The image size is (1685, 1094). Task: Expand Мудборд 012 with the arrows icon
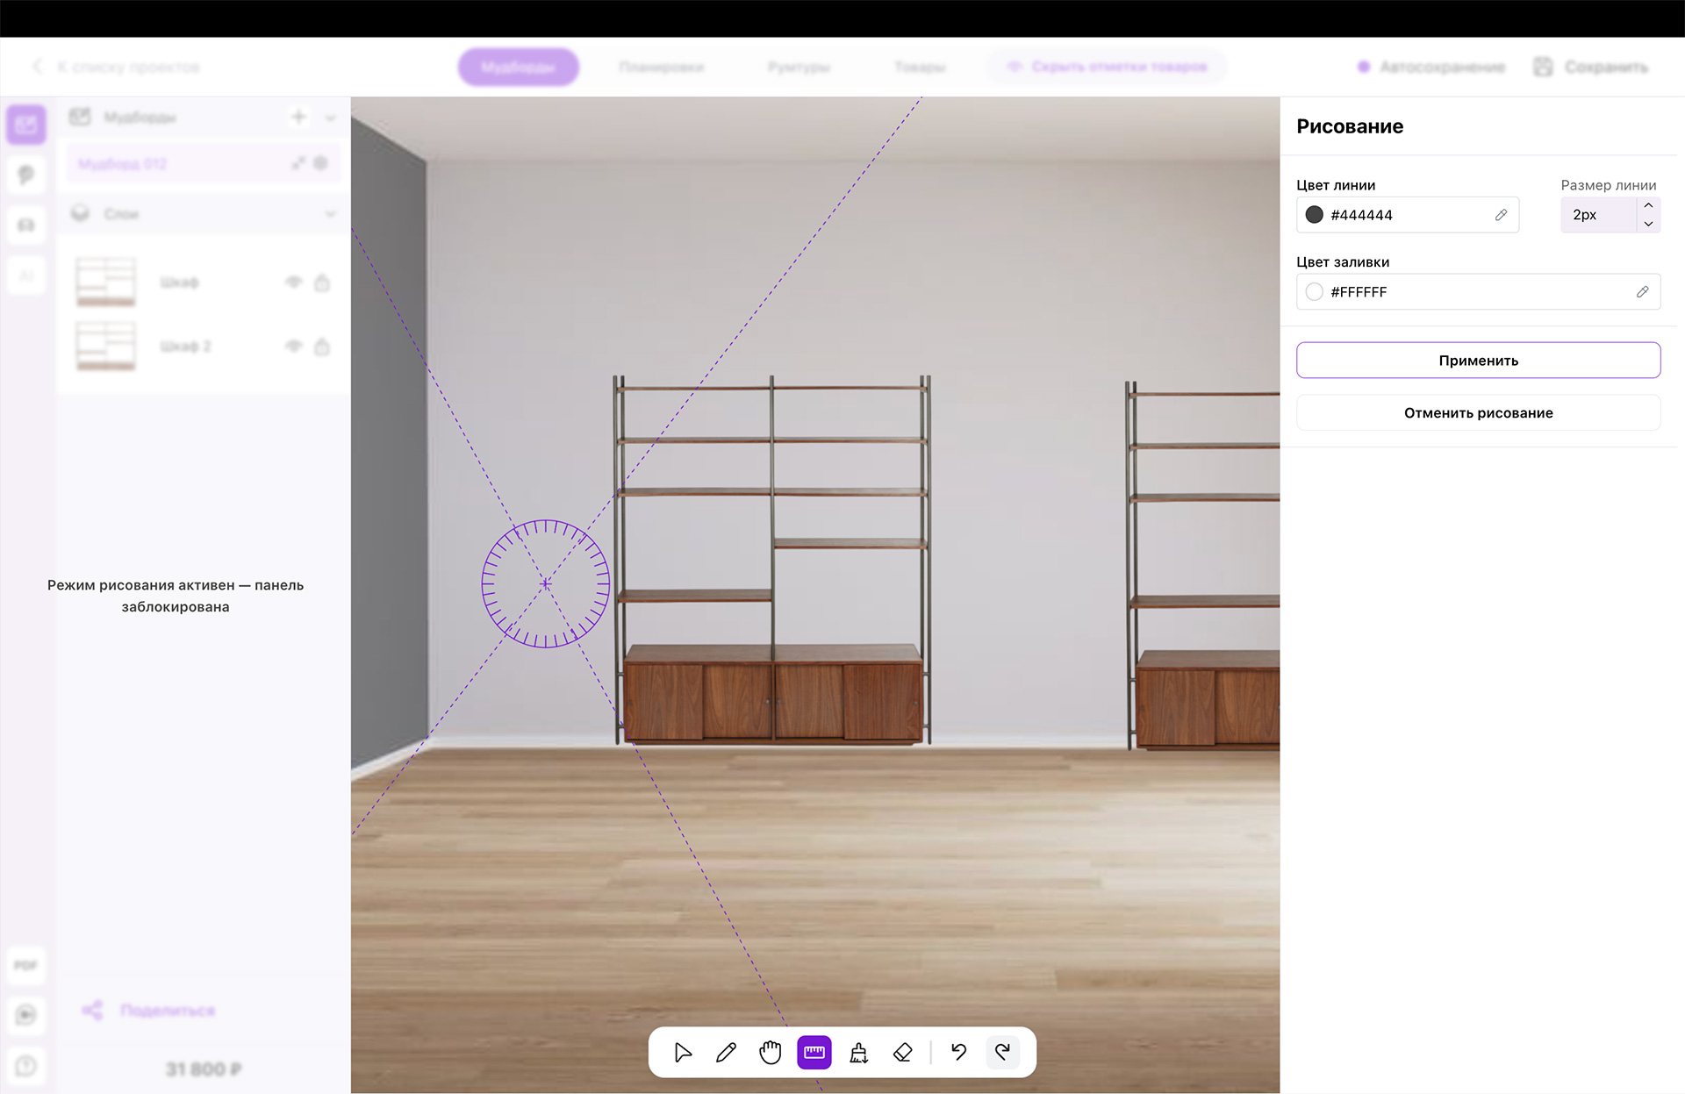point(298,163)
